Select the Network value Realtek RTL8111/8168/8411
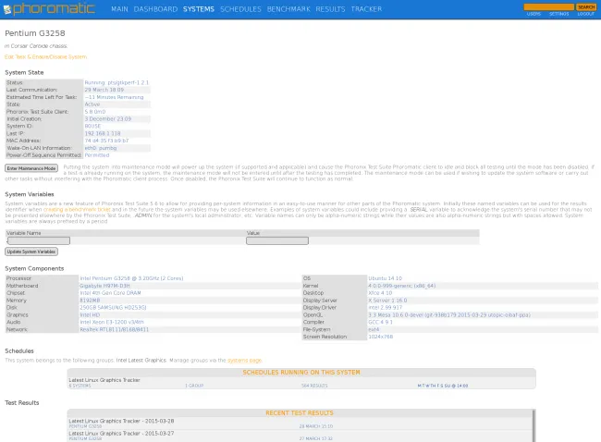The width and height of the screenshot is (601, 442). coord(115,329)
